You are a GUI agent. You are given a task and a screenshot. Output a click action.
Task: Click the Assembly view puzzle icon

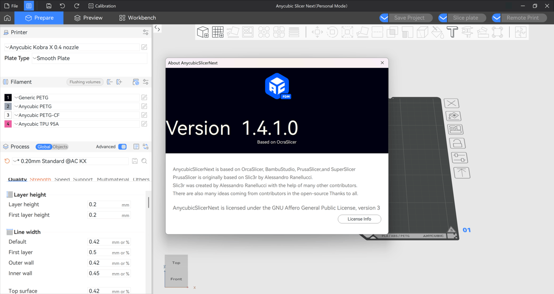tap(521, 32)
